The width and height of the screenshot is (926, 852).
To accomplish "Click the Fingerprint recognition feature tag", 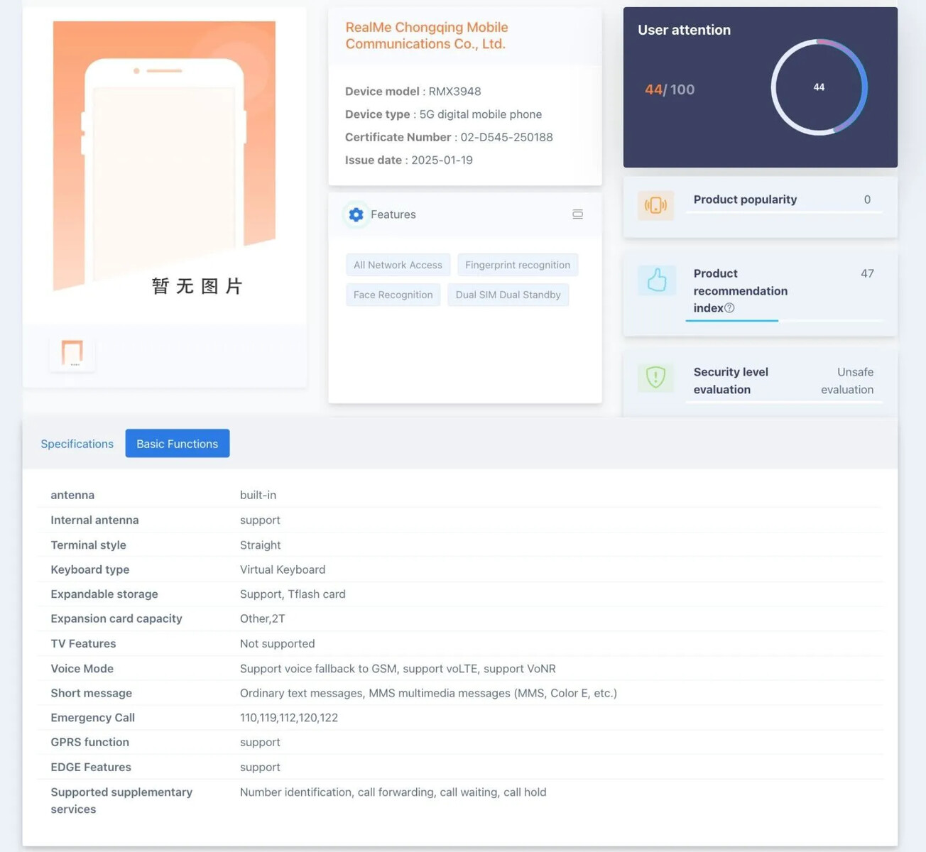I will (x=518, y=265).
